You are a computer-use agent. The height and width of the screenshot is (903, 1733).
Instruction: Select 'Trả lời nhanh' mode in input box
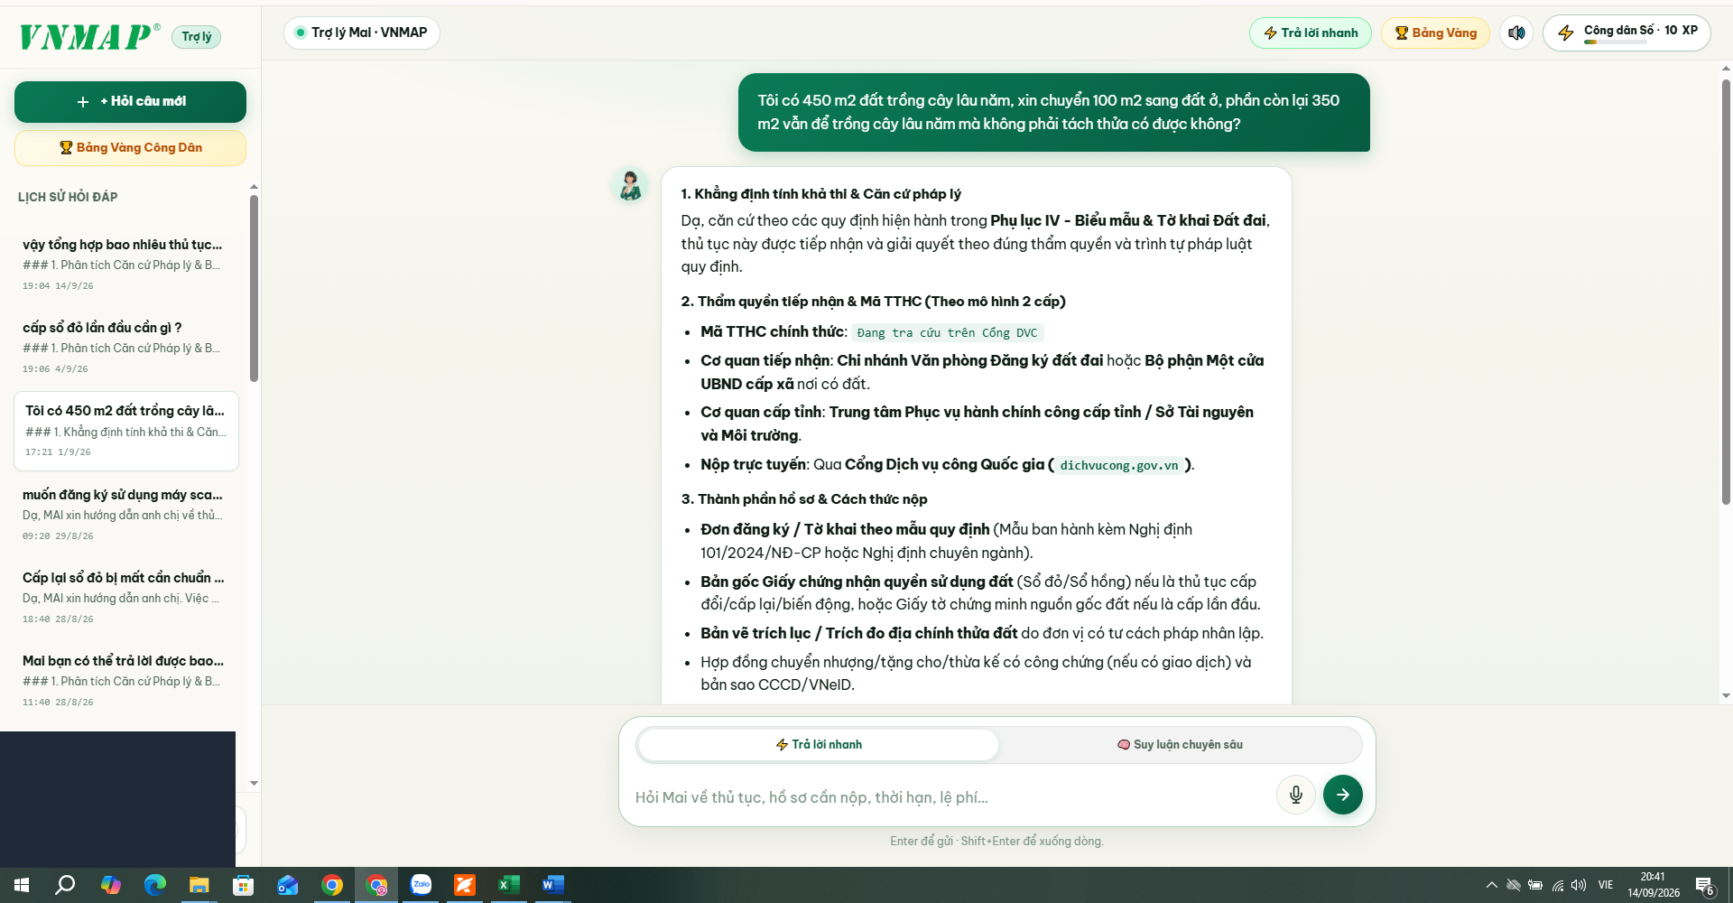pyautogui.click(x=819, y=745)
